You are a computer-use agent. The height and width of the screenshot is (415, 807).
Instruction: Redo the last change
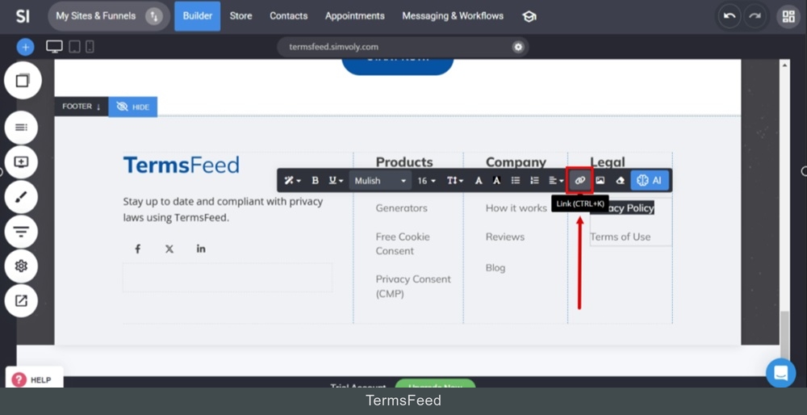click(755, 16)
